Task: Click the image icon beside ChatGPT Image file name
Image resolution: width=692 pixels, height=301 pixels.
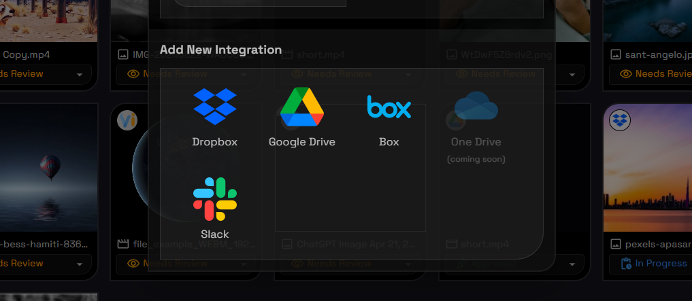Action: 287,244
